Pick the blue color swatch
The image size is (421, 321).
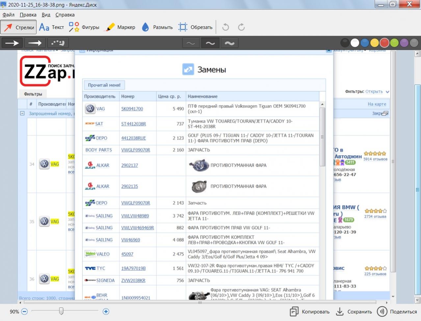point(365,43)
